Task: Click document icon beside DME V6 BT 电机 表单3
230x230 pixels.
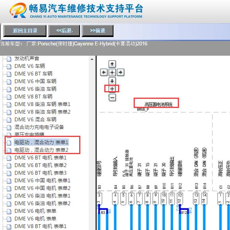Action: 9,174
